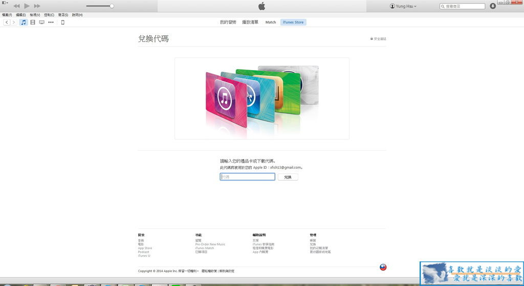Viewport: 524px width, 286px height.
Task: Click the 代碼 code input field
Action: click(x=247, y=177)
